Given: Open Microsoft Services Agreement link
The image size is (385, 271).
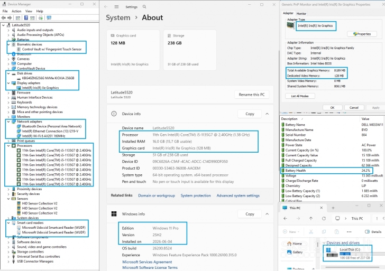Looking at the screenshot, I should [x=147, y=262].
